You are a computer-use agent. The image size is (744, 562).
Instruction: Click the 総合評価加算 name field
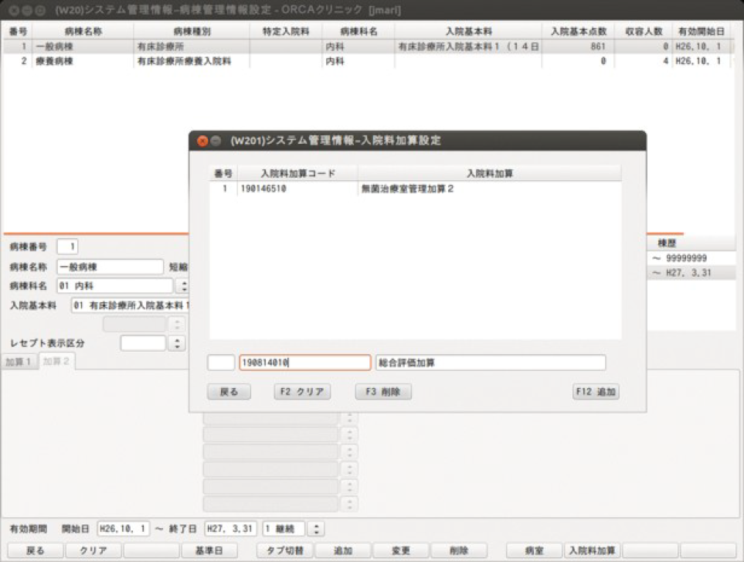coord(490,363)
